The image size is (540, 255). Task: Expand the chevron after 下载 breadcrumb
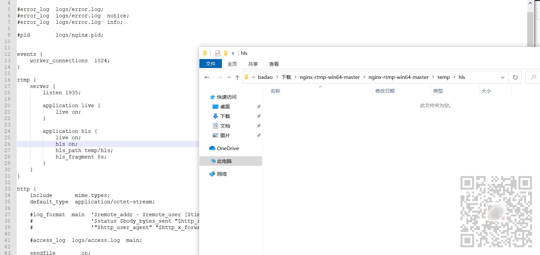click(295, 77)
